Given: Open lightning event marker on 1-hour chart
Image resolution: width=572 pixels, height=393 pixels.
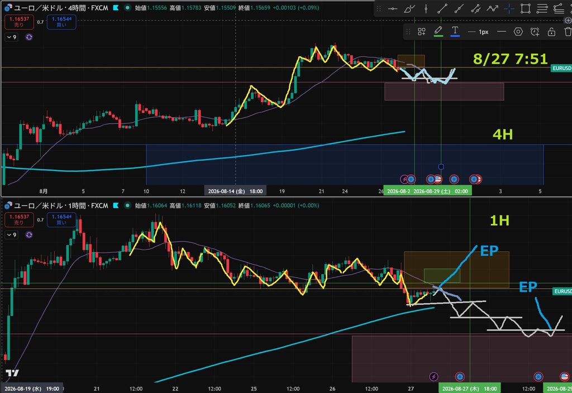Looking at the screenshot, I should (433, 376).
